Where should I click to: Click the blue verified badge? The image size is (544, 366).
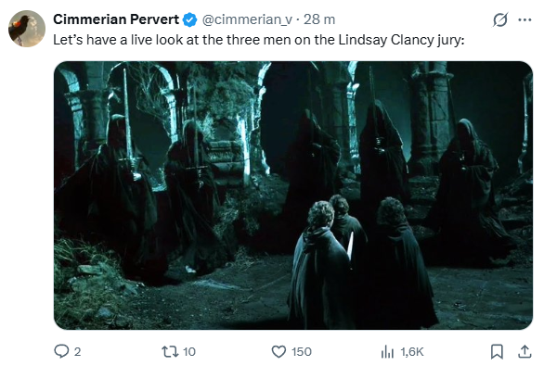pyautogui.click(x=189, y=19)
